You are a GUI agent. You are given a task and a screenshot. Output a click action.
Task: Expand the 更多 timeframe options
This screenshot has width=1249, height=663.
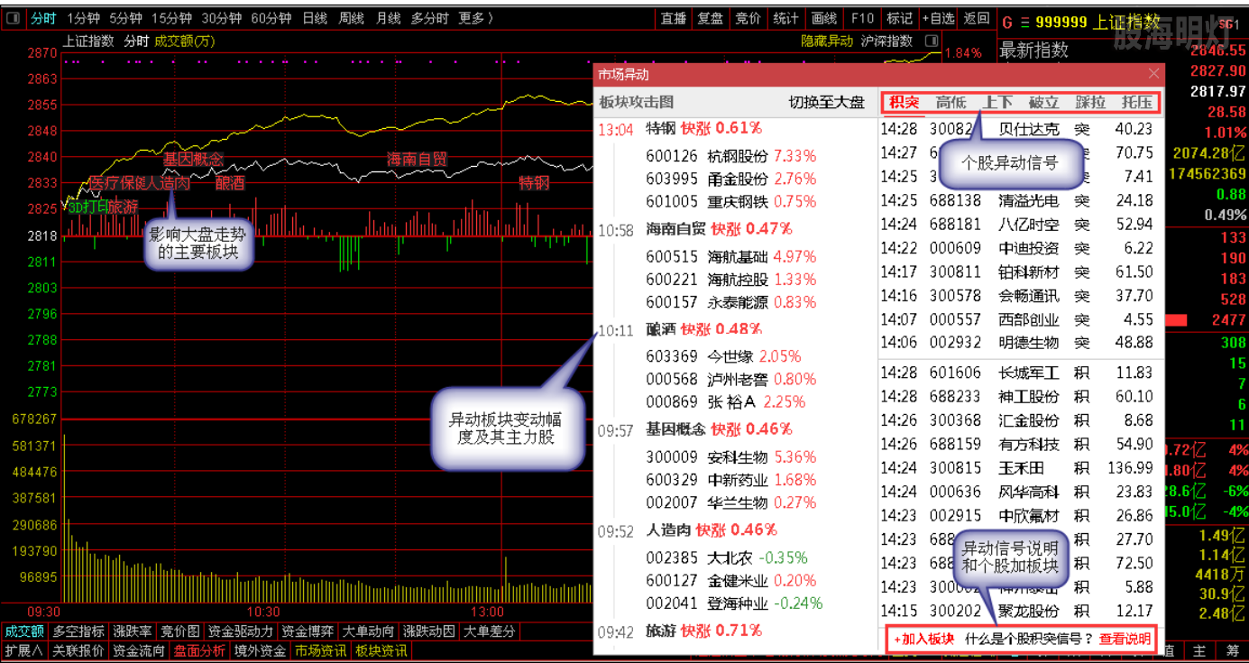pyautogui.click(x=475, y=19)
